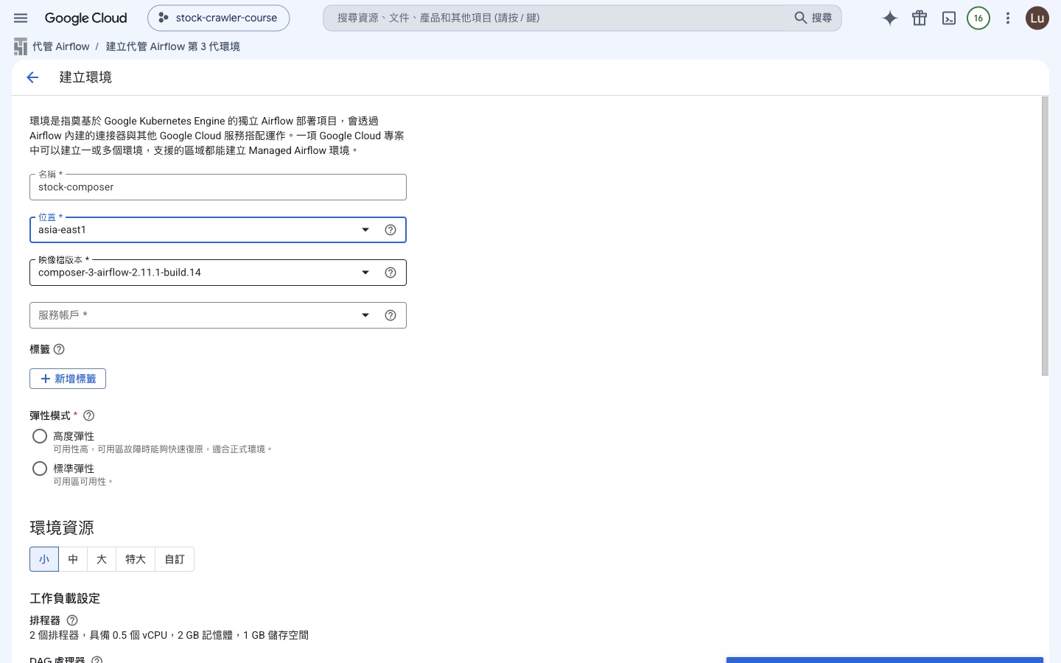Click the 建立代管 Airflow 第 3 代環境 breadcrumb
1061x663 pixels.
coord(172,46)
